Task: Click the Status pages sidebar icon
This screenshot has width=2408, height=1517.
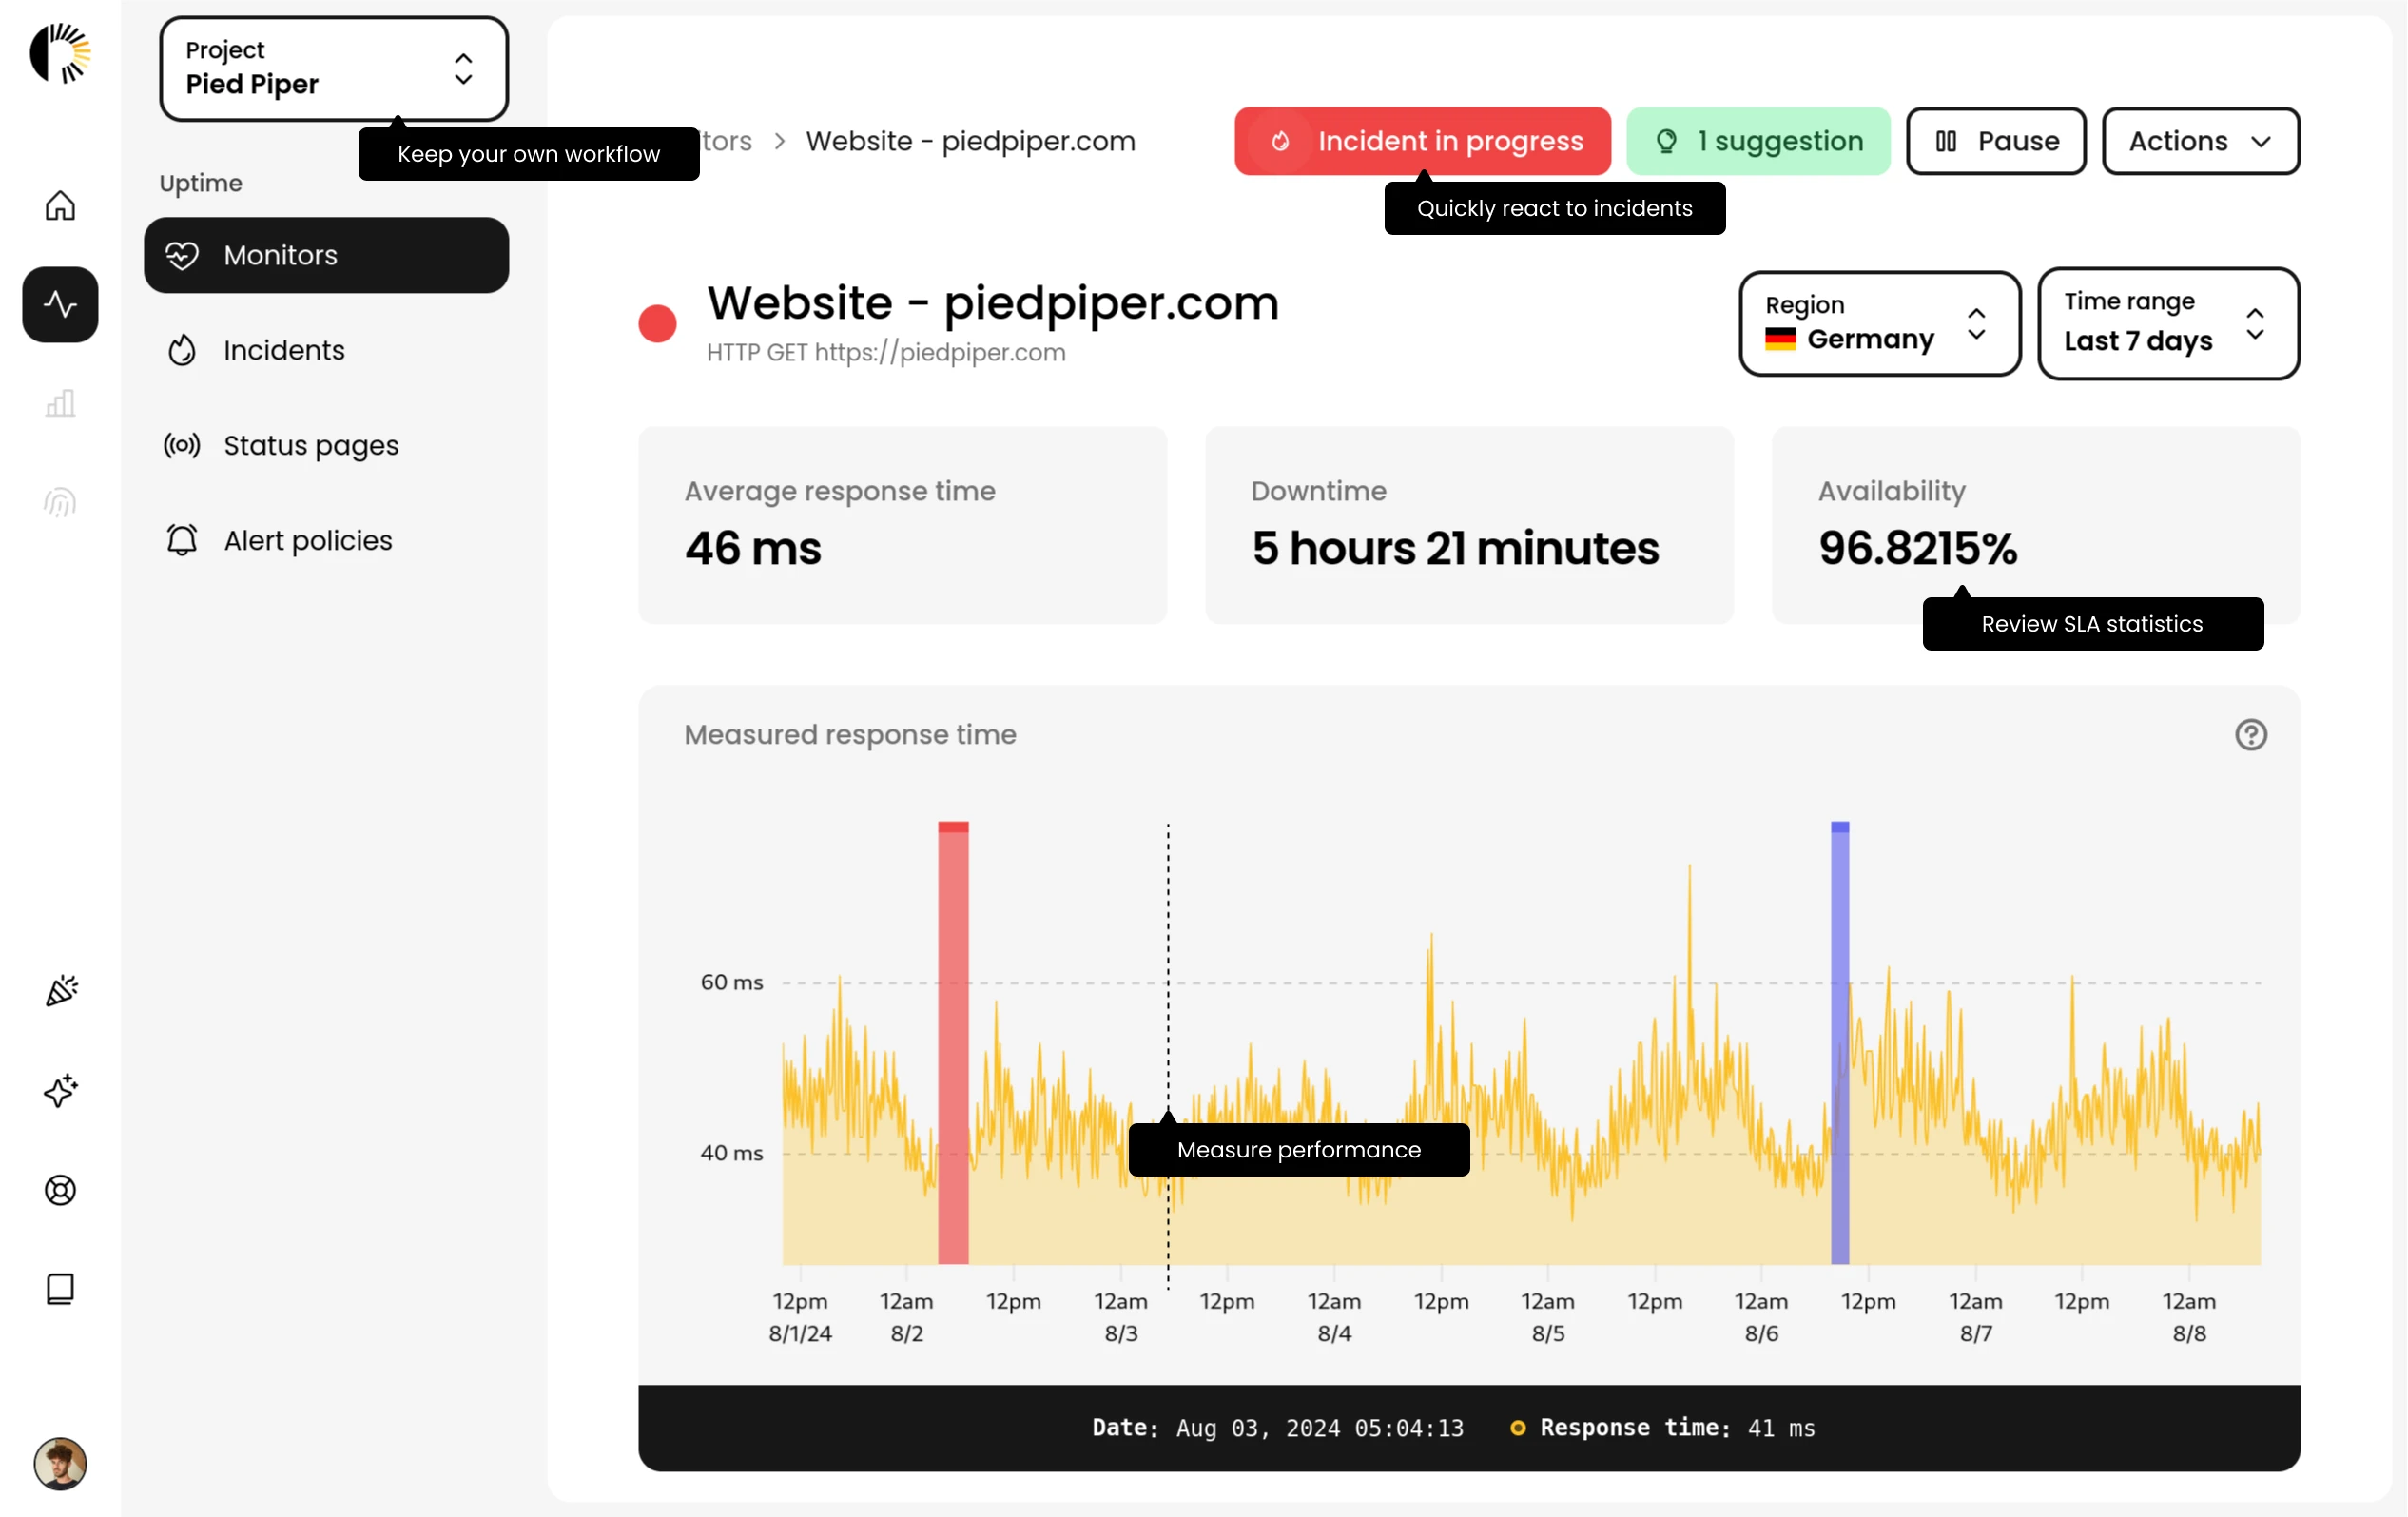Action: point(182,442)
